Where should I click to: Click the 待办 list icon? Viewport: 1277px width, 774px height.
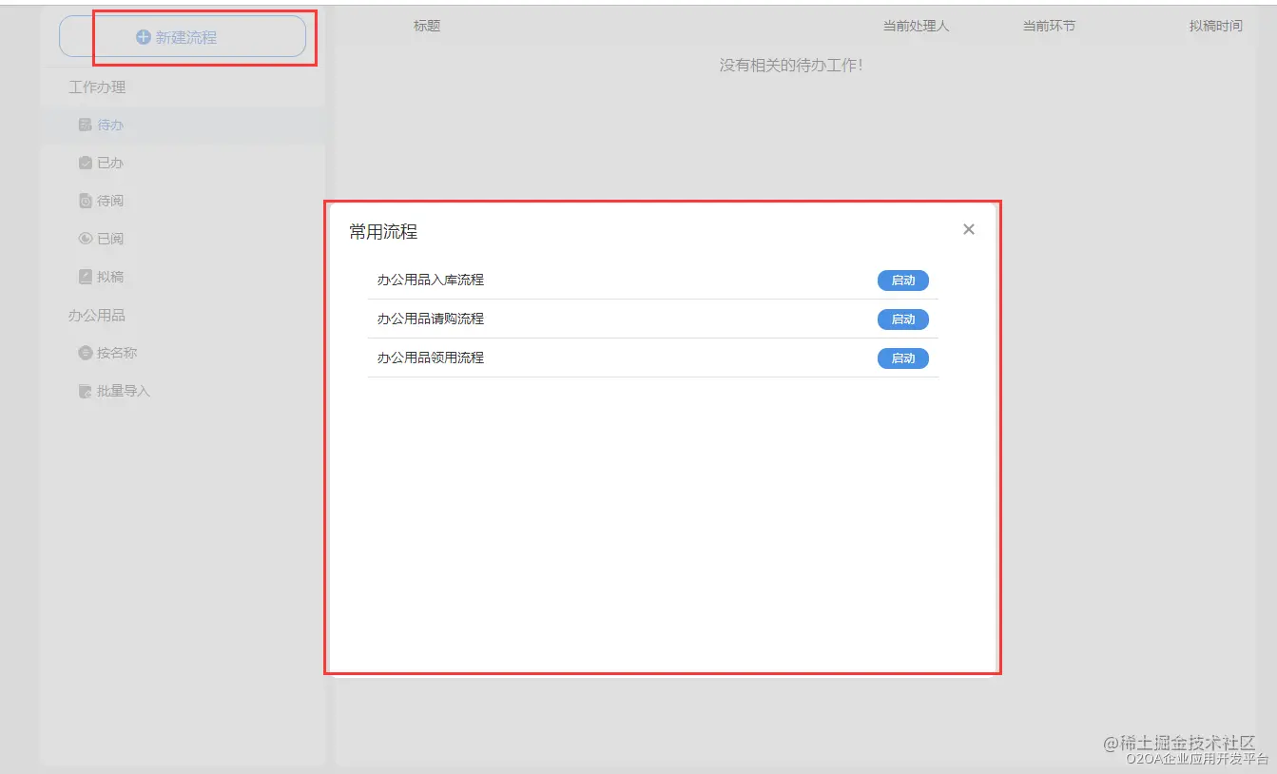(x=86, y=125)
